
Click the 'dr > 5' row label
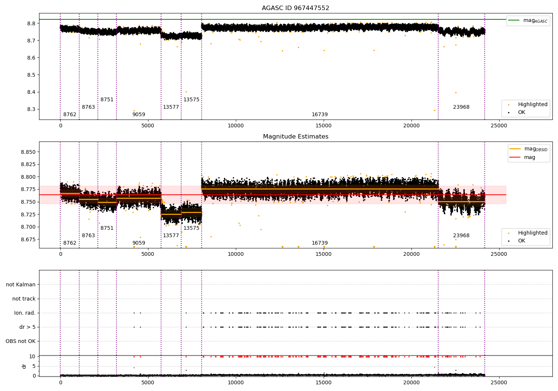[x=28, y=327]
